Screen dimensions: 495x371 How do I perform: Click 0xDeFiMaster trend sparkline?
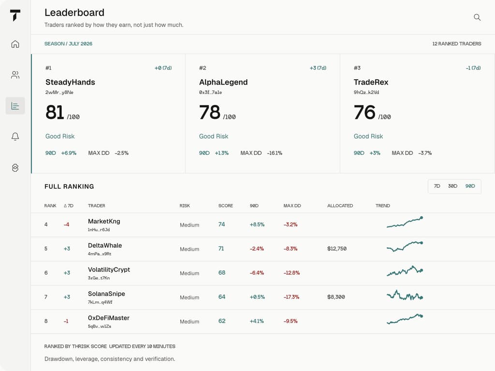[x=405, y=319]
